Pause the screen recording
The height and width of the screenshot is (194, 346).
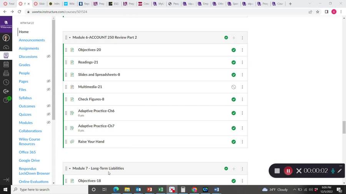[288, 171]
